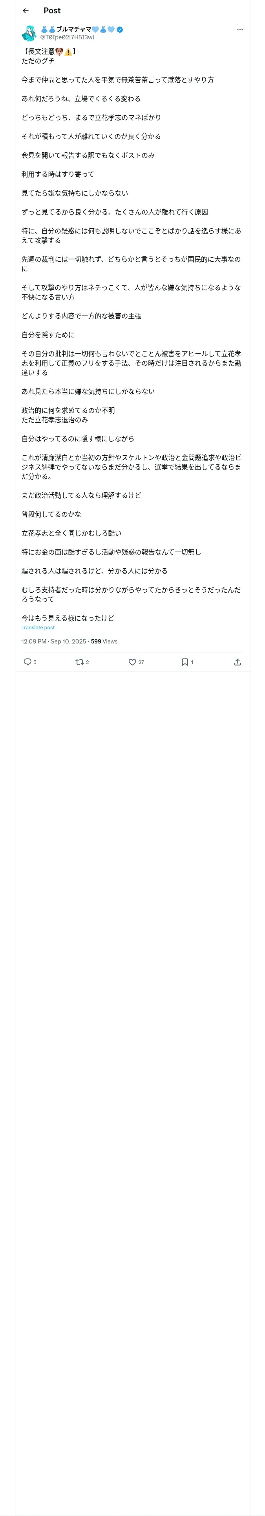This screenshot has height=1516, width=265.
Task: Open the 12:09 PM Sep 10, 2025 timestamp
Action: coord(53,642)
